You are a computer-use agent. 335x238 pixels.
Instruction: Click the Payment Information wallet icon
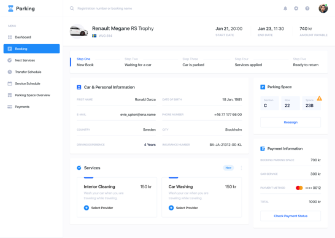(x=263, y=148)
